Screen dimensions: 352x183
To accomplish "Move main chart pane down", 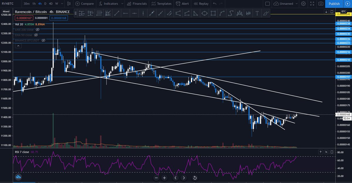I will coord(326,12).
